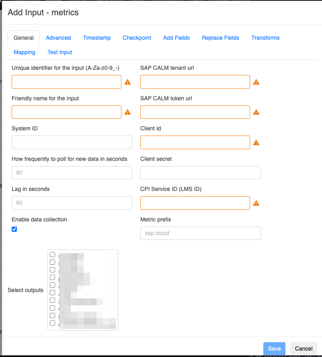Click warning icon beside Unique identifier field

pos(127,82)
